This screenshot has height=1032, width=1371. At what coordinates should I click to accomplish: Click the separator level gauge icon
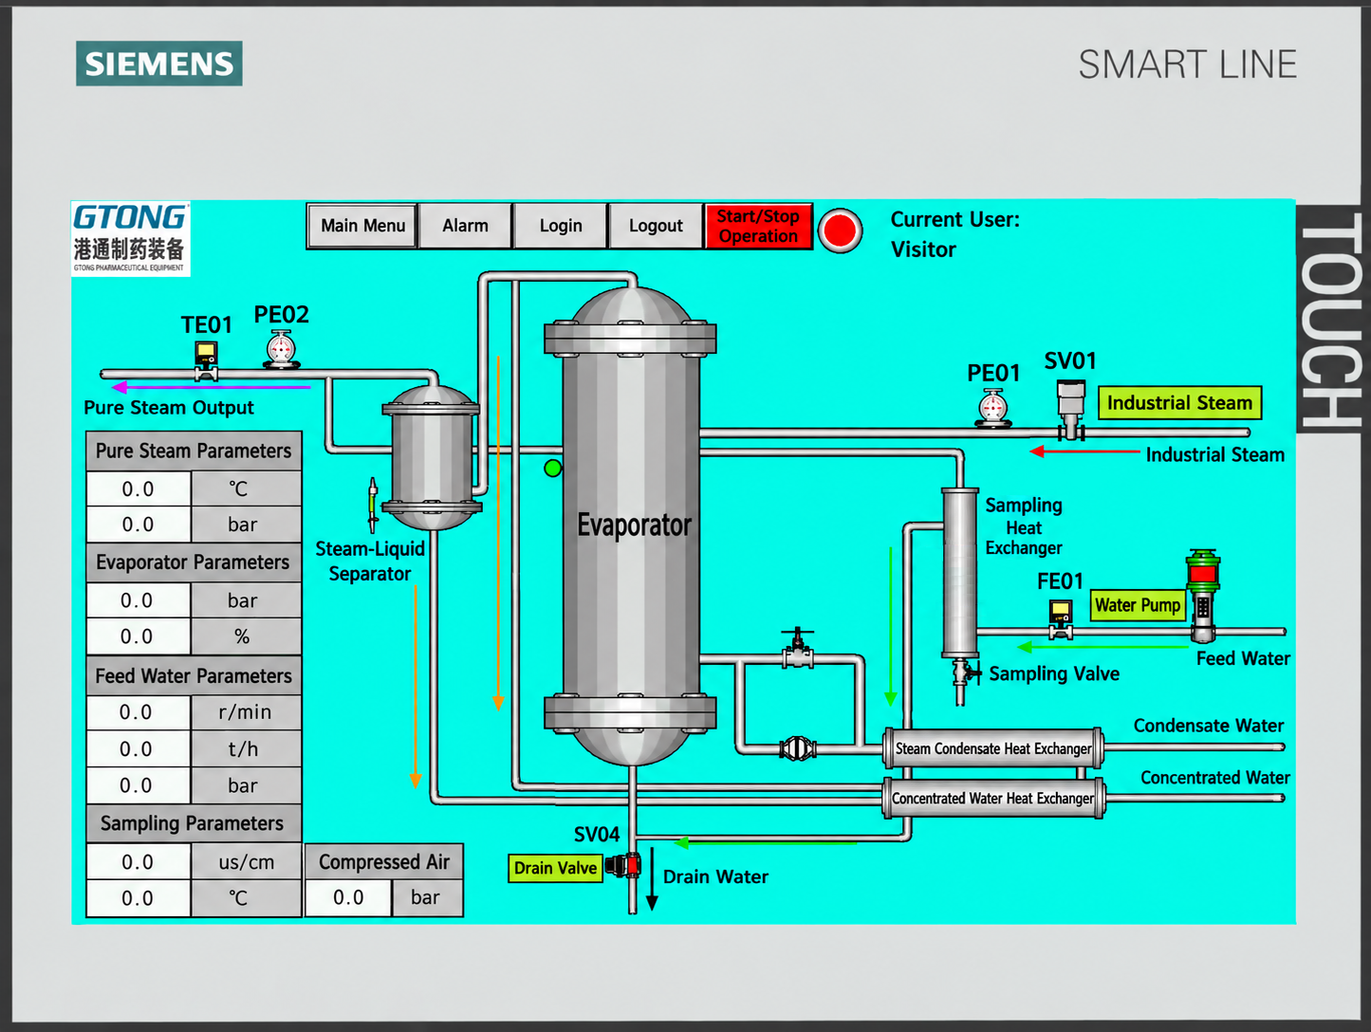click(x=373, y=505)
